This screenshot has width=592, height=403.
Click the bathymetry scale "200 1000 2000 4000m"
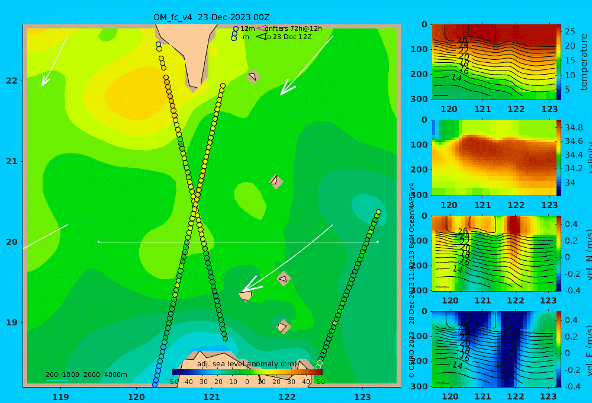pos(86,375)
